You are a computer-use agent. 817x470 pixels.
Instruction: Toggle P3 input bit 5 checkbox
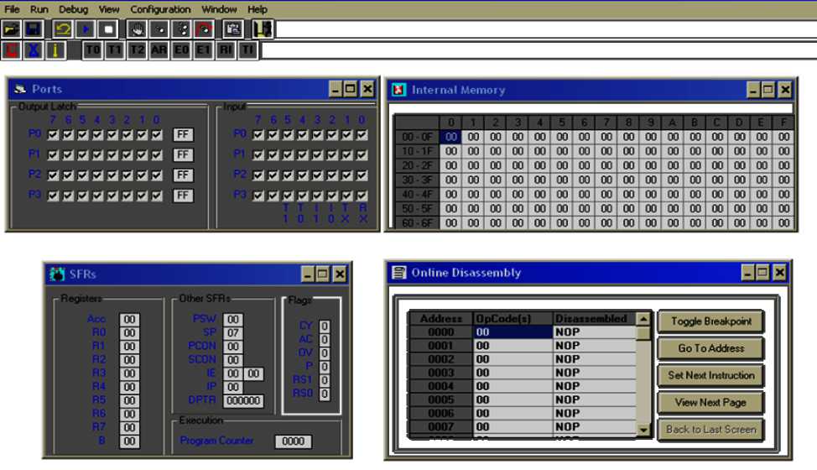click(x=288, y=196)
